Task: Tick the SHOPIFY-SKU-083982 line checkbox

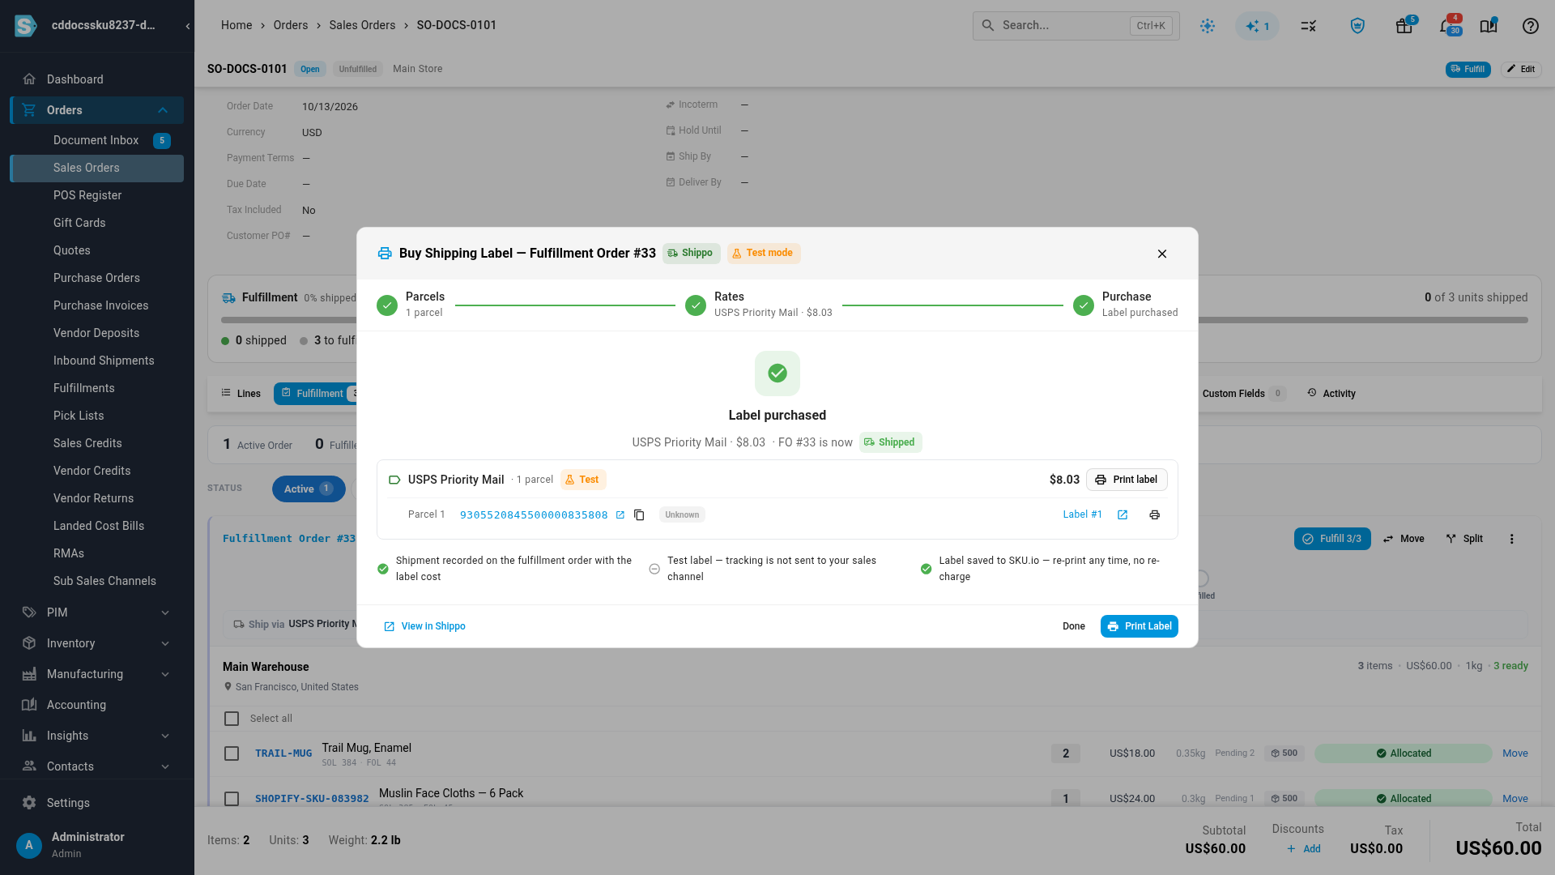Action: (x=232, y=800)
